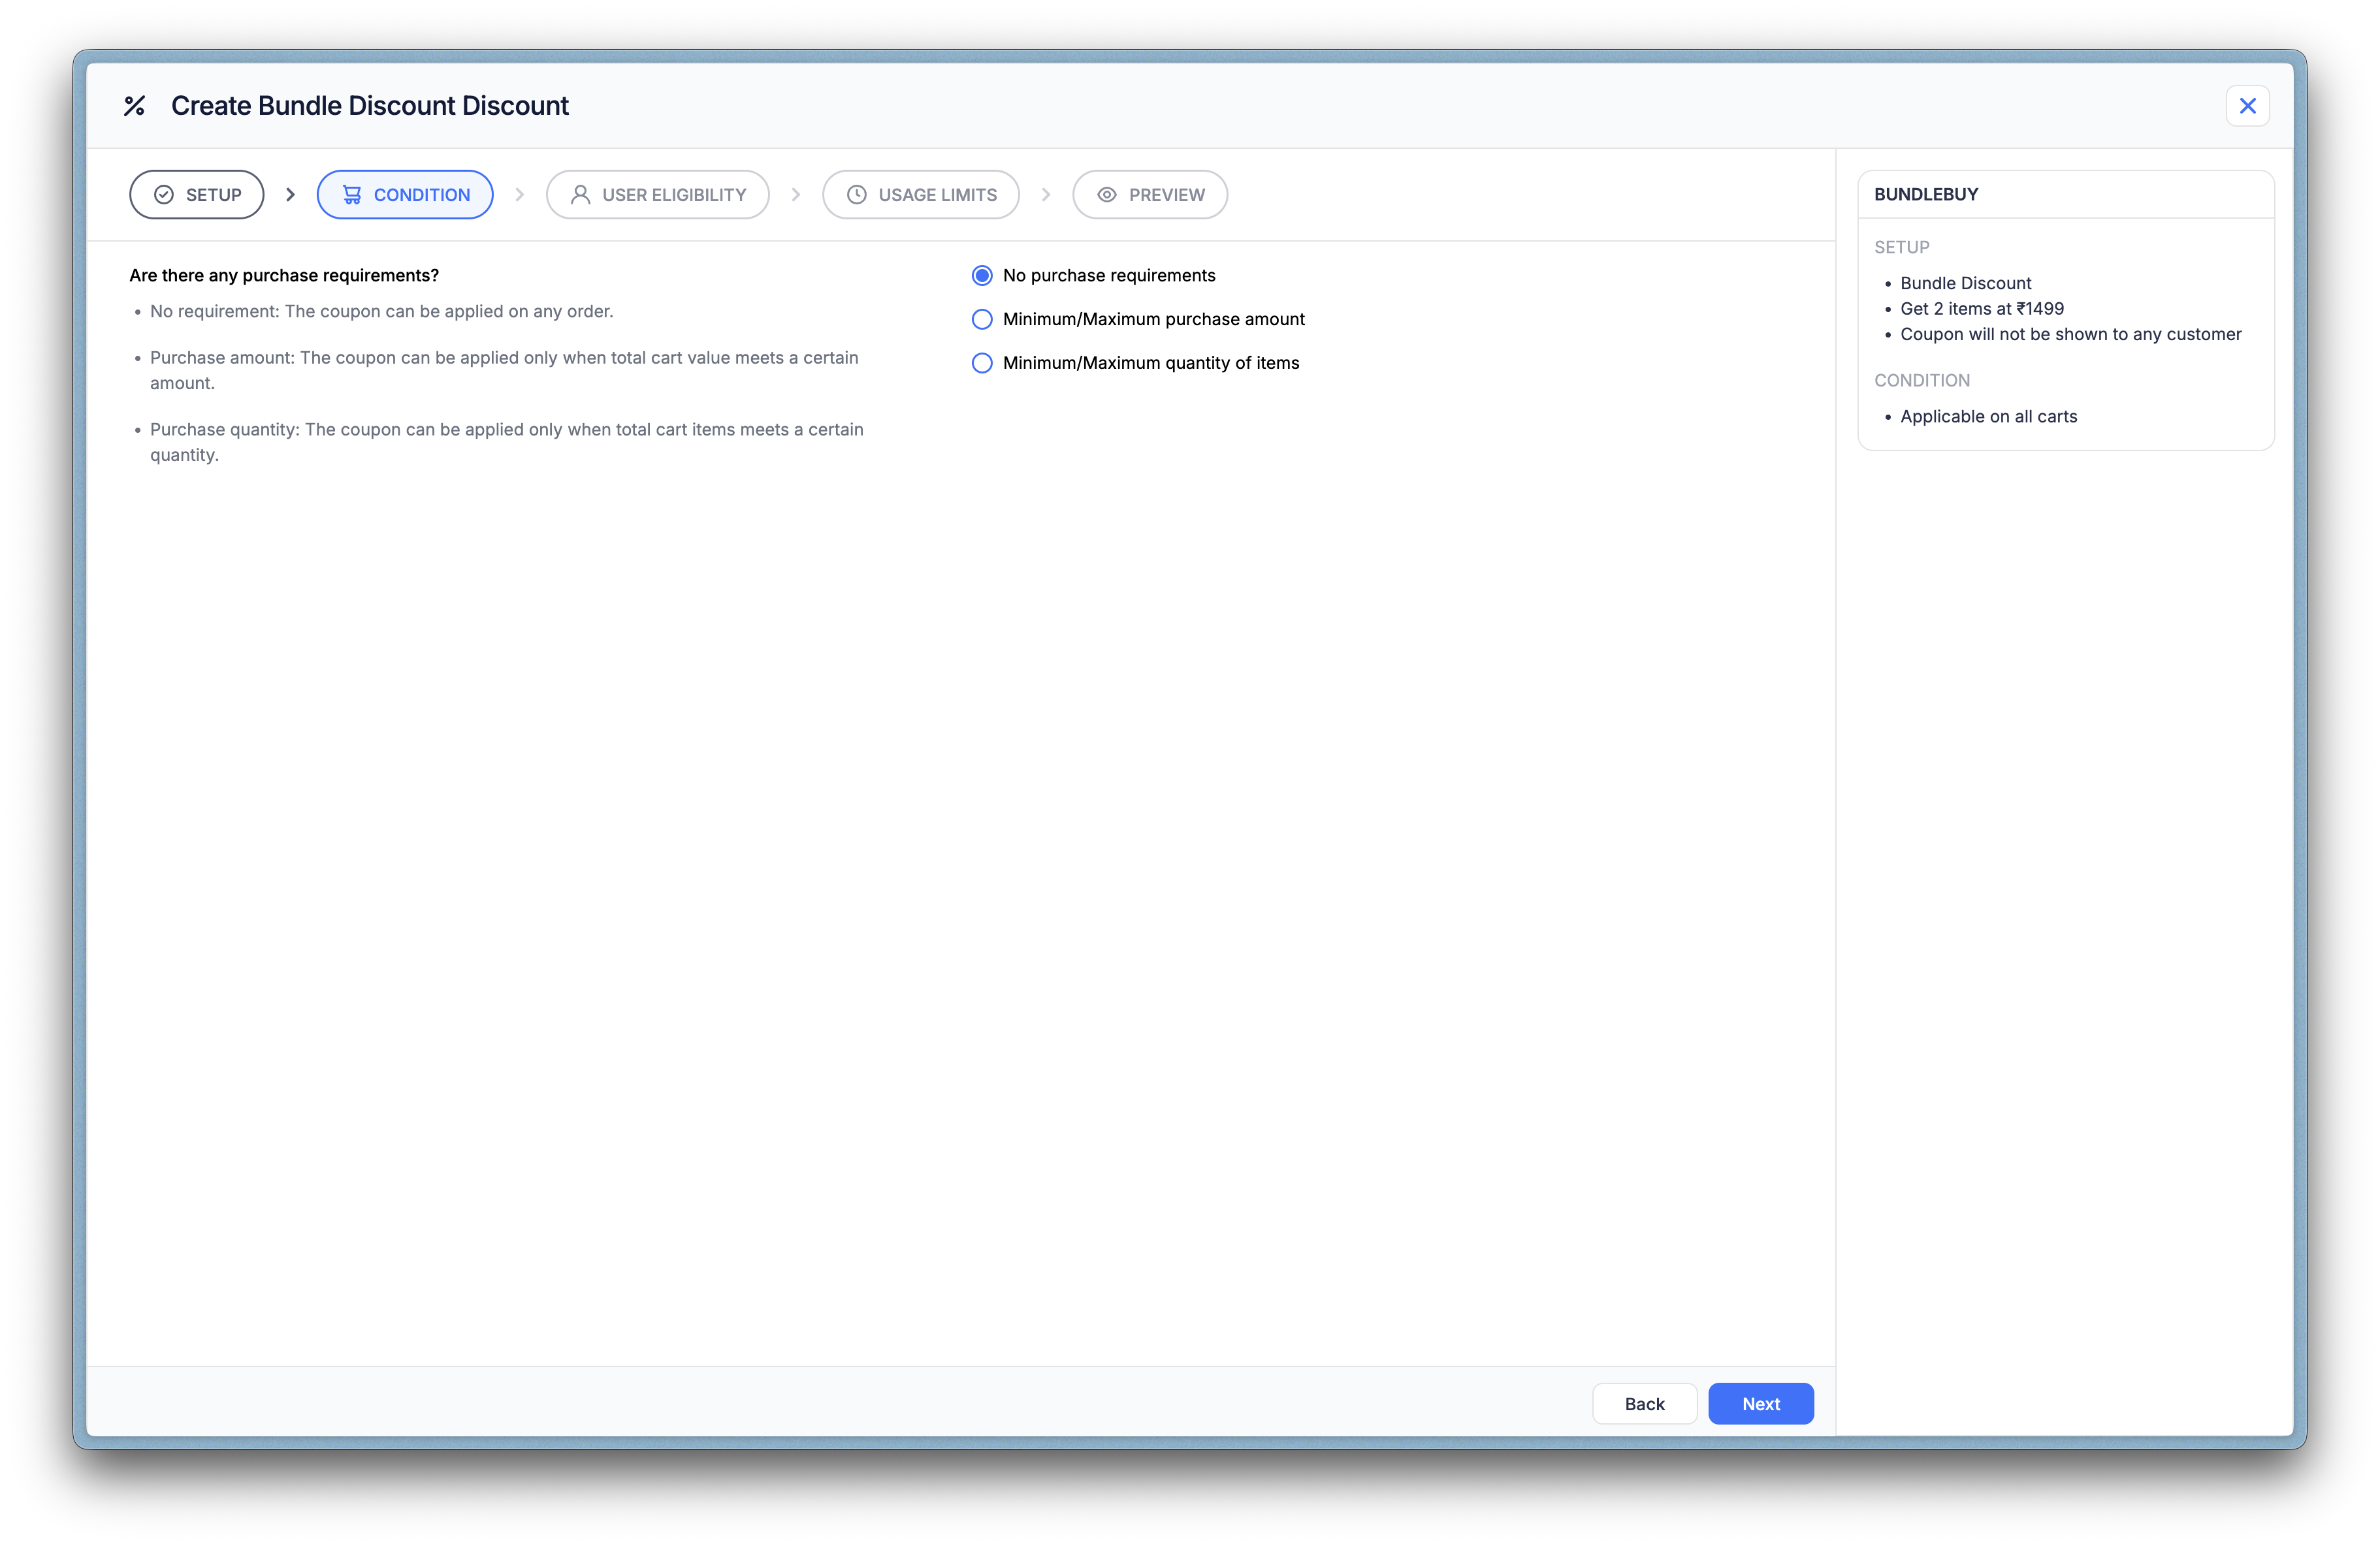Screen dimensions: 2380x1546
Task: Click chevron between Condition and User Eligibility
Action: [x=520, y=195]
